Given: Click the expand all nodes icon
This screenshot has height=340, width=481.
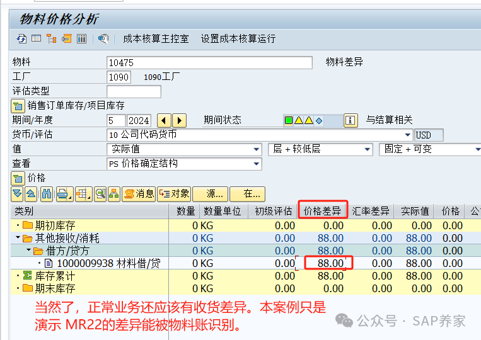Looking at the screenshot, I should pyautogui.click(x=18, y=194).
